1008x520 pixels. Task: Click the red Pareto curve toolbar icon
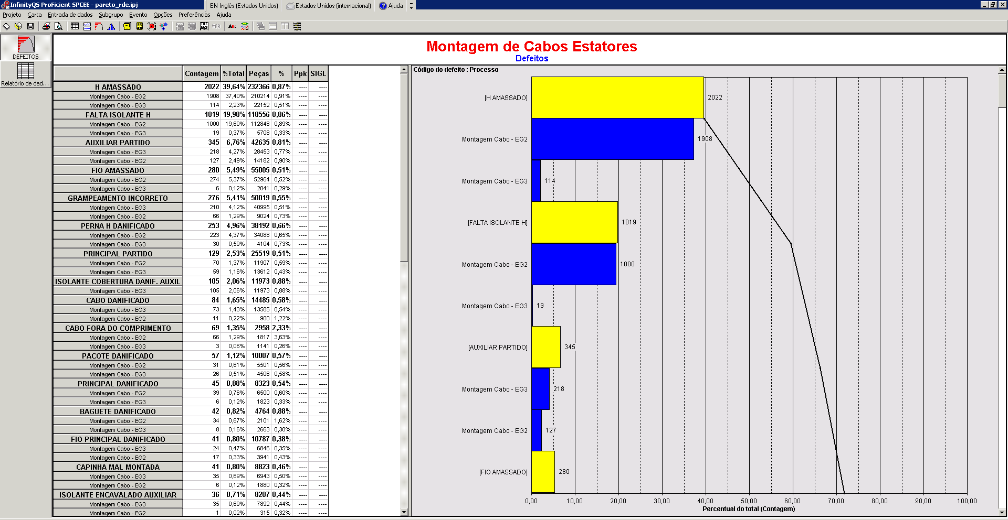click(99, 26)
